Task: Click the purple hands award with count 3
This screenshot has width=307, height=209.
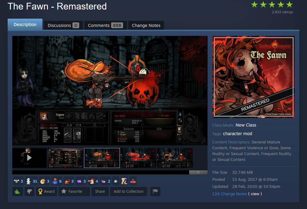Action: point(81,181)
